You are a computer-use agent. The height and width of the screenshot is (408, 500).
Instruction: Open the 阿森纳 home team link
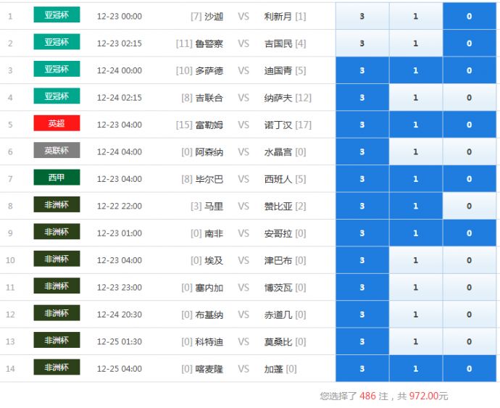tap(209, 152)
